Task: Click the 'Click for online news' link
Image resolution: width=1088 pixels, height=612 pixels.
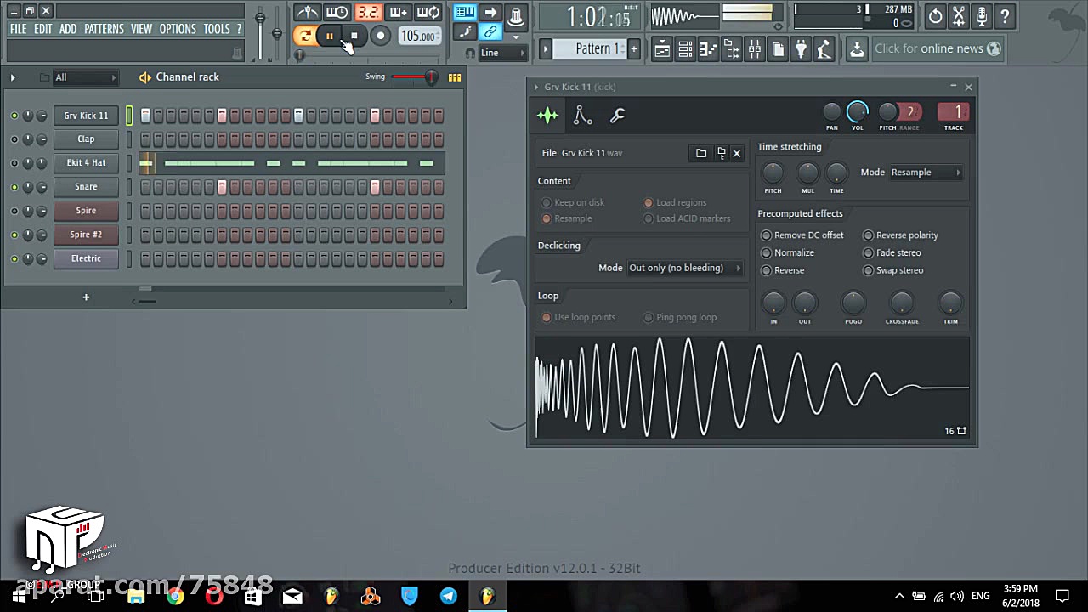Action: (928, 48)
